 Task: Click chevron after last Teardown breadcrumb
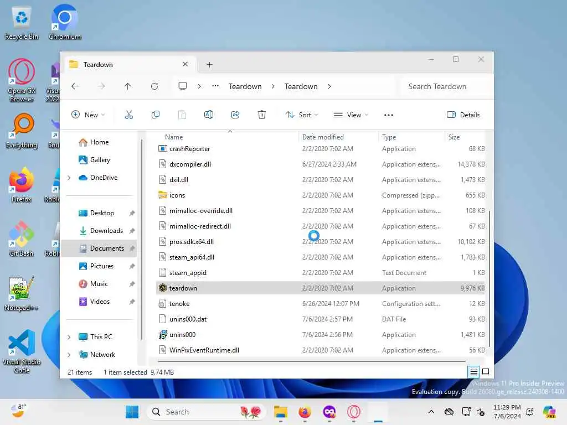329,86
